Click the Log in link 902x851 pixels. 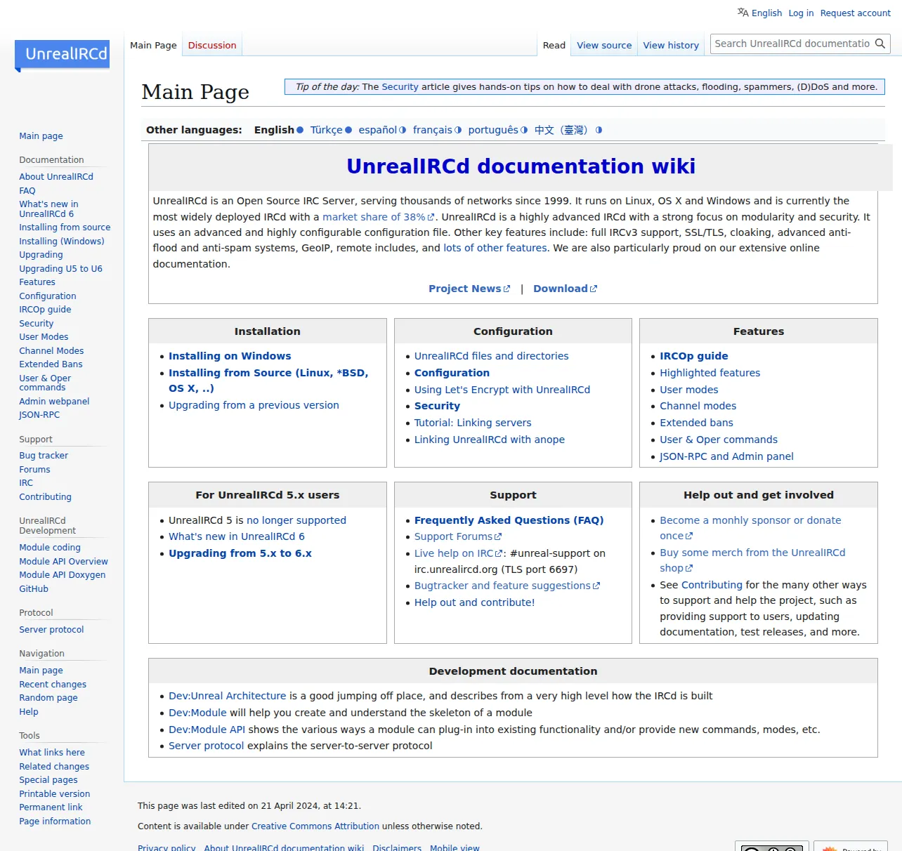[801, 13]
